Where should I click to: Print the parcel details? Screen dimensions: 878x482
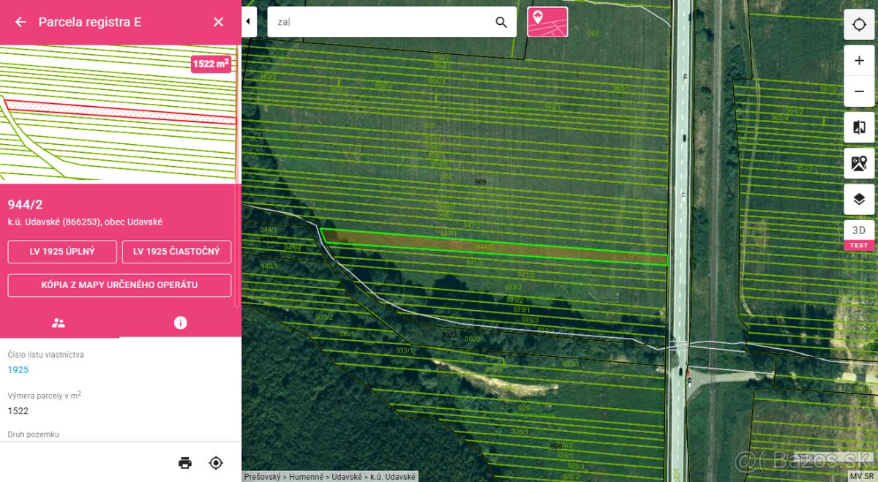(x=185, y=462)
